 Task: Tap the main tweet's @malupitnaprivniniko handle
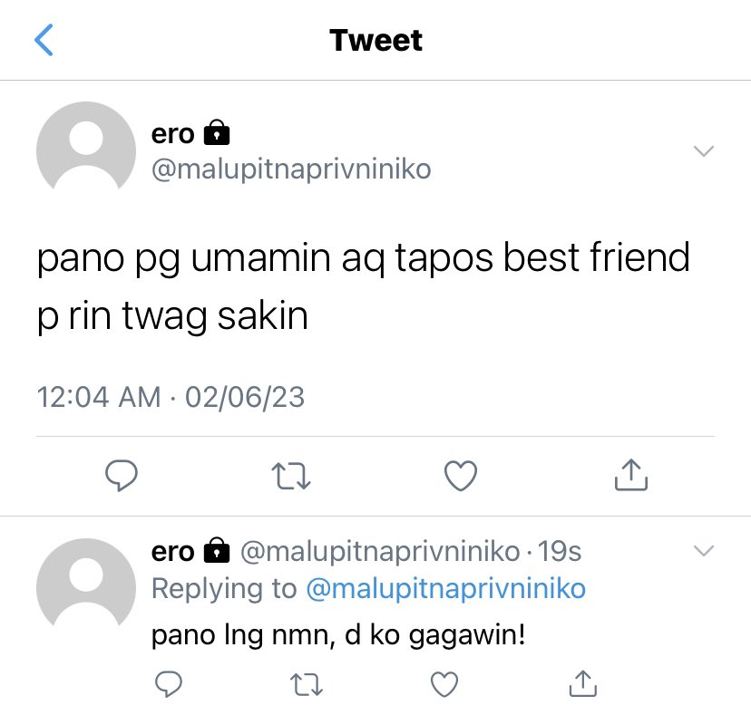(x=291, y=169)
